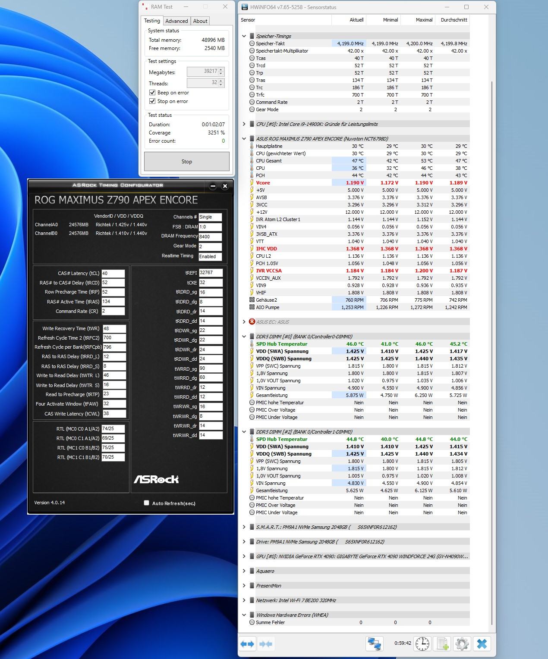Image resolution: width=548 pixels, height=659 pixels.
Task: Click the HWiNFO clock reset timer icon
Action: tap(422, 644)
